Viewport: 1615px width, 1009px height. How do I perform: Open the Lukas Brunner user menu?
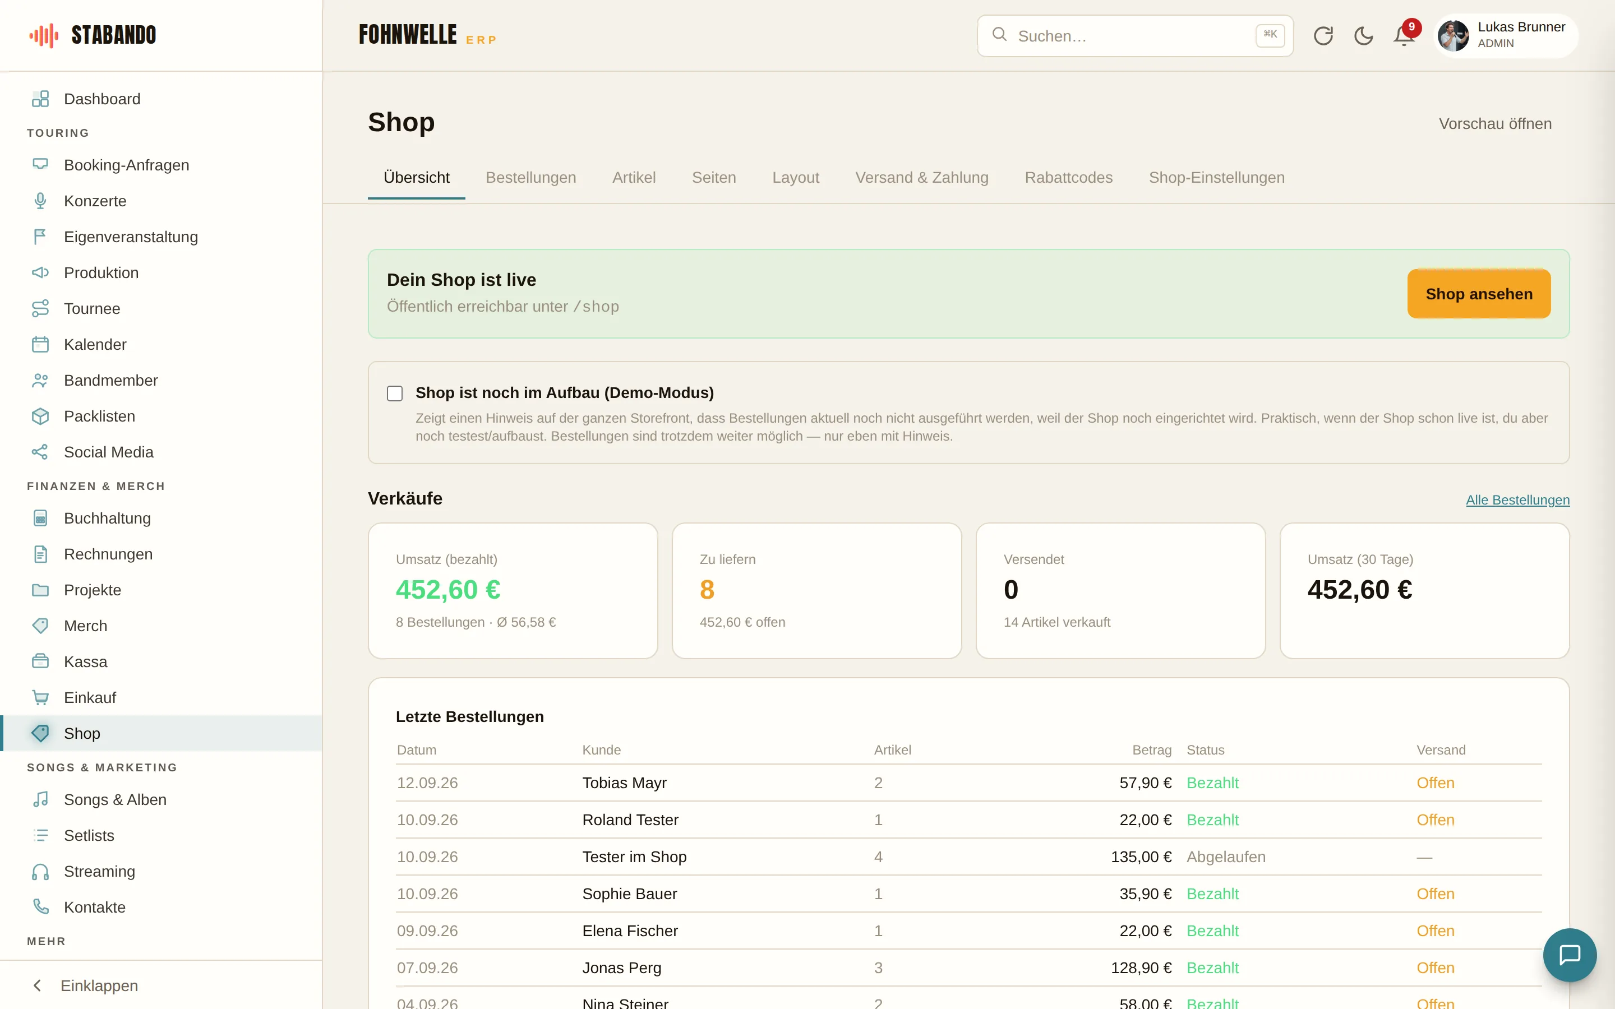coord(1506,35)
